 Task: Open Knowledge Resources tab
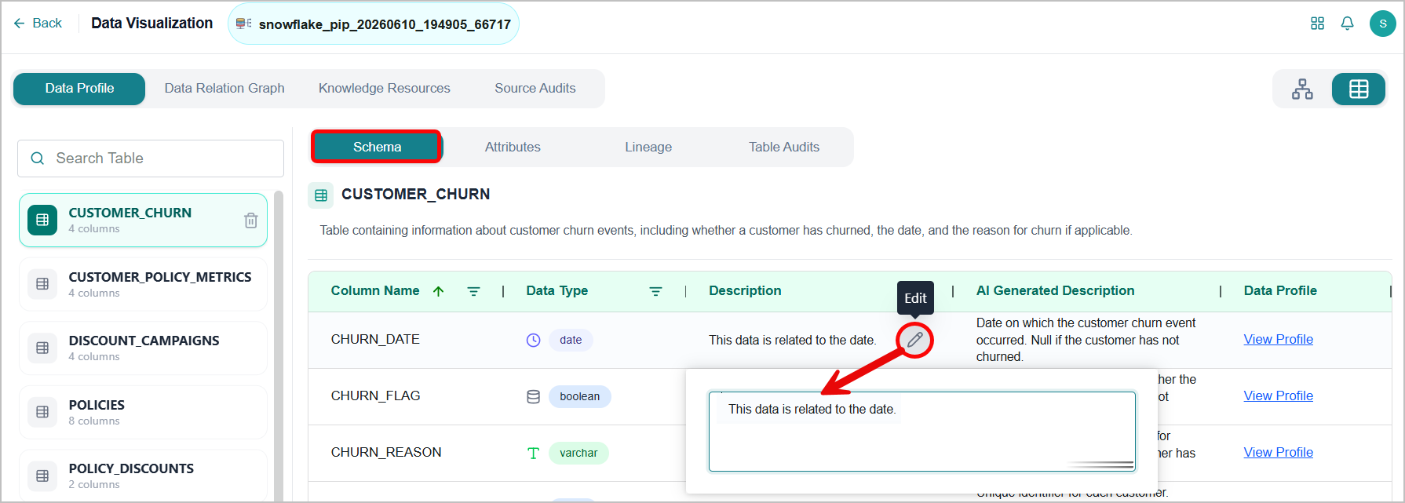click(385, 89)
